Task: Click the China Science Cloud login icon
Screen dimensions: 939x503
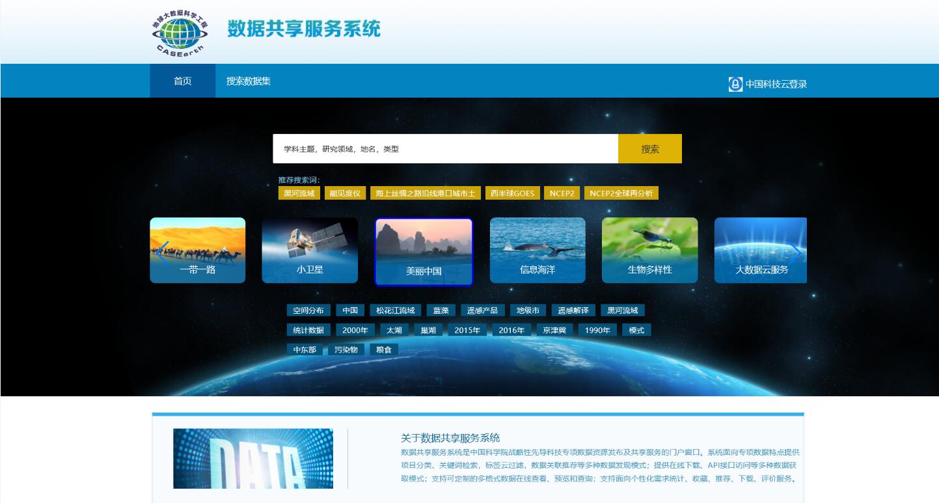Action: [735, 84]
